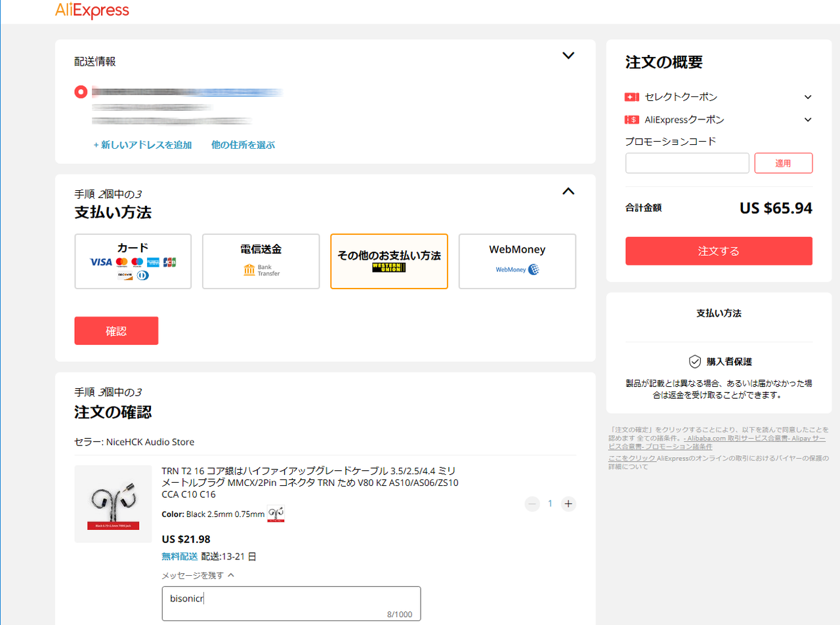This screenshot has width=840, height=625.
Task: Increase quantity with the plus button
Action: (568, 504)
